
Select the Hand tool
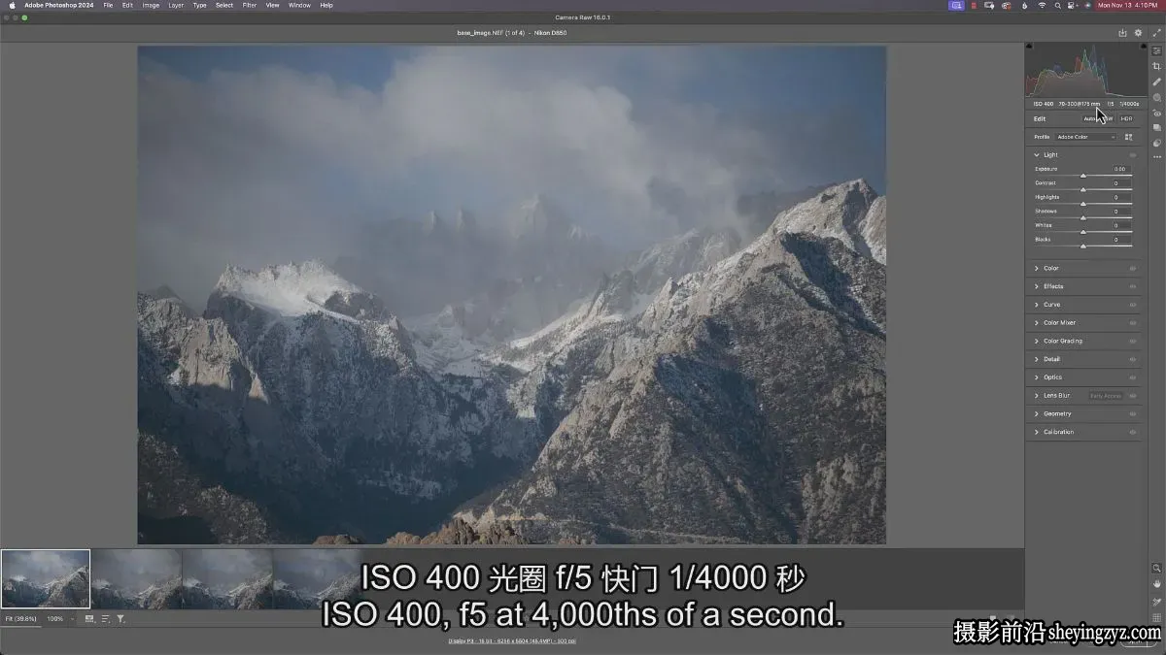coord(1156,584)
